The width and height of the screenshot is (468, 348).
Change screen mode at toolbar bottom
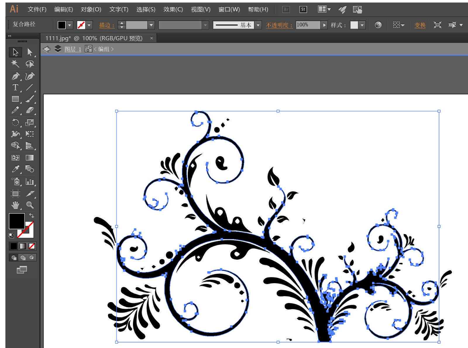pos(22,269)
